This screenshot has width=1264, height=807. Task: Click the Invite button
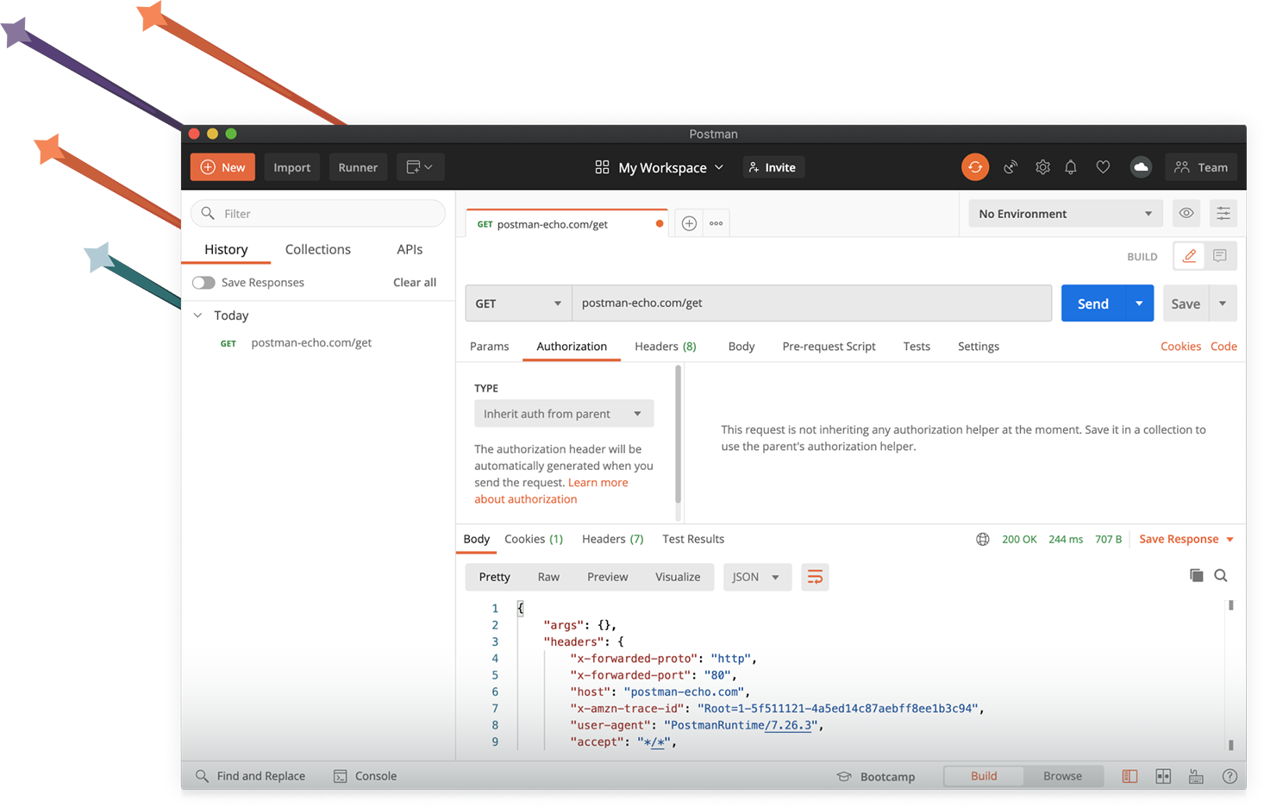coord(773,167)
